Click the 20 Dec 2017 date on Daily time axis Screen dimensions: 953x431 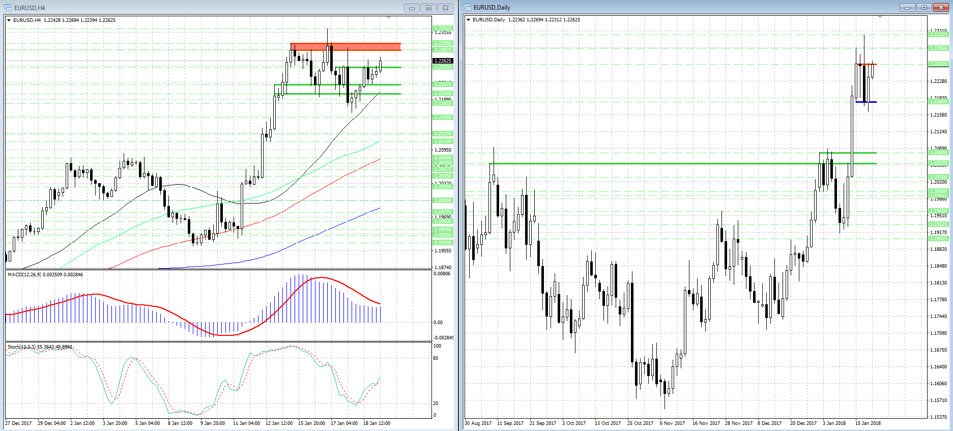point(803,423)
